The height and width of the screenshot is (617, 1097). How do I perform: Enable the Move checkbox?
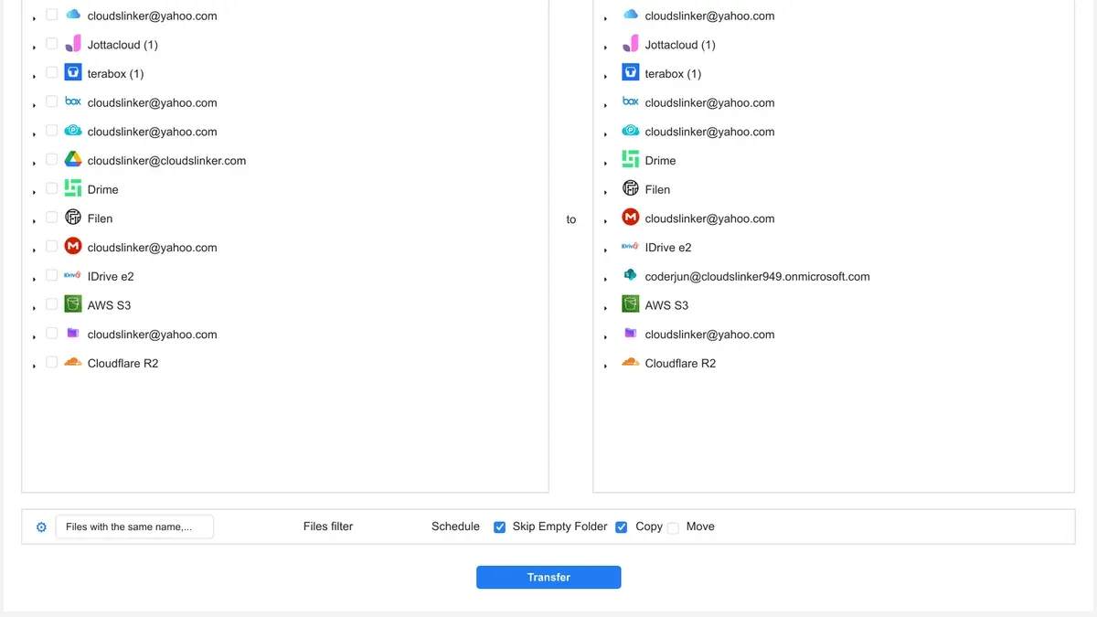674,527
